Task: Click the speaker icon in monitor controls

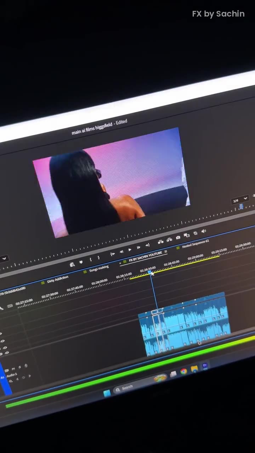Action: pyautogui.click(x=204, y=231)
